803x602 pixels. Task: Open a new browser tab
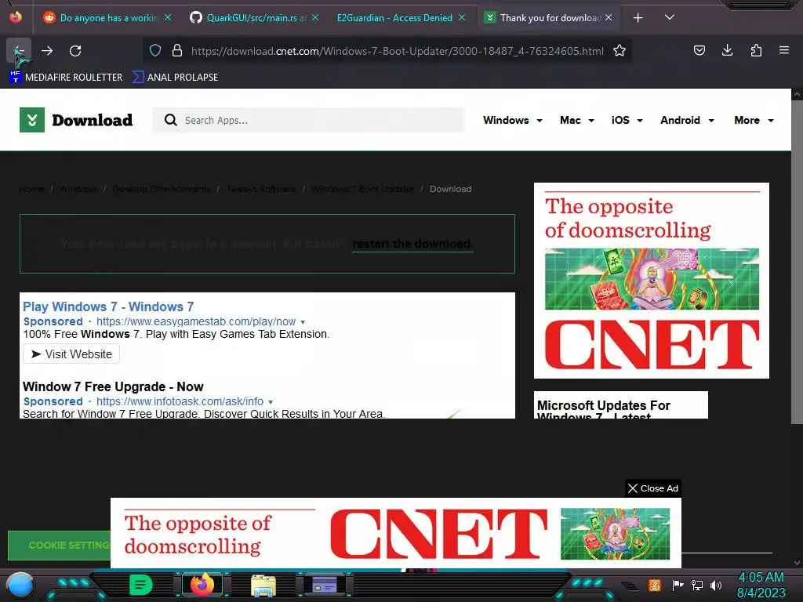[638, 18]
